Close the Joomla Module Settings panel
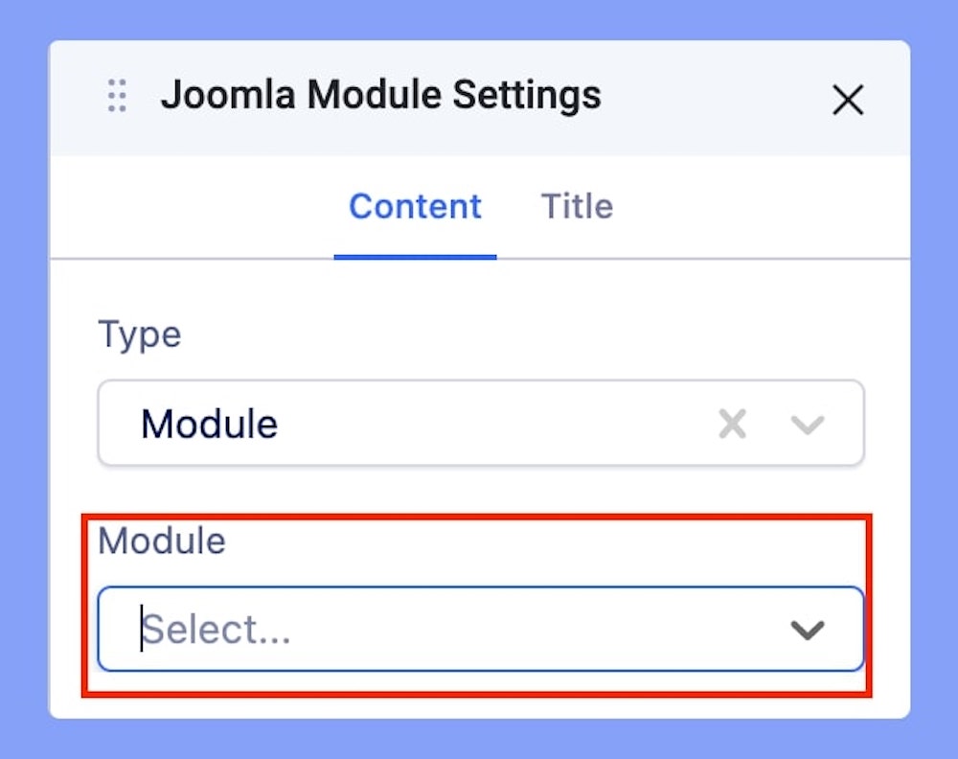The width and height of the screenshot is (958, 759). pos(848,100)
